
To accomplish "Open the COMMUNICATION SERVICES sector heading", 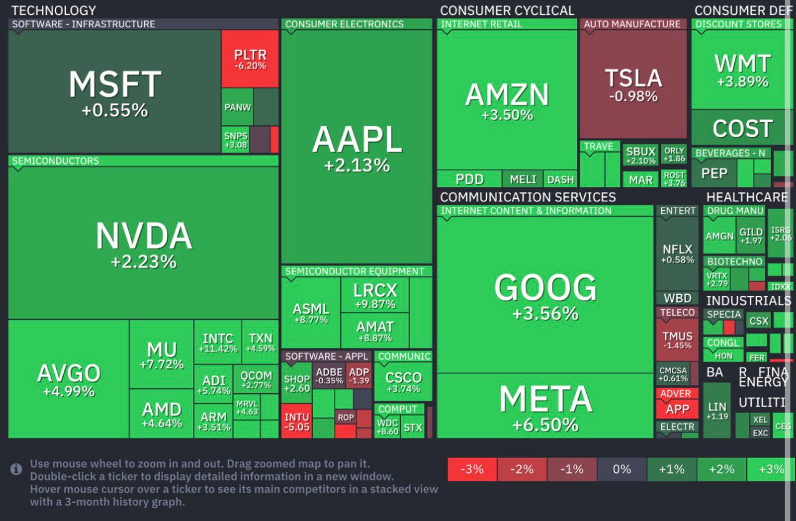I will point(528,197).
